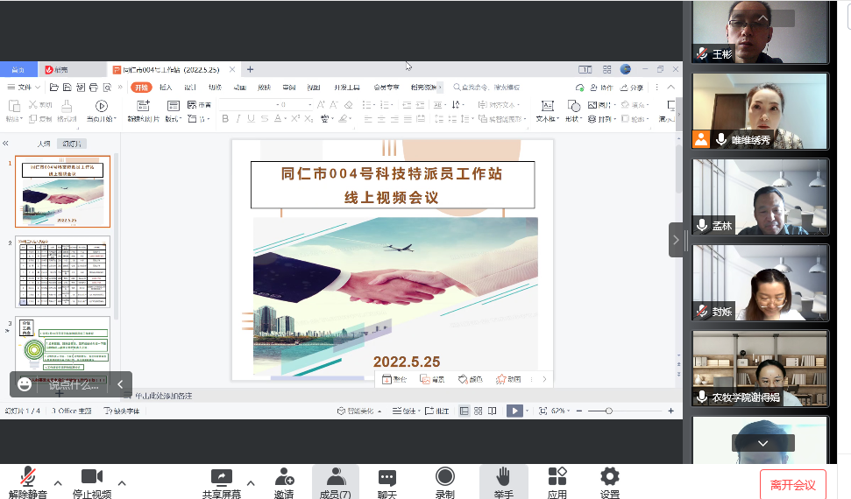Toggle underline U formatting

(251, 118)
